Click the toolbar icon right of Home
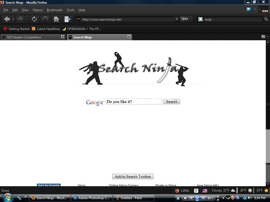Viewport: 270px width, 202px height. [67, 19]
